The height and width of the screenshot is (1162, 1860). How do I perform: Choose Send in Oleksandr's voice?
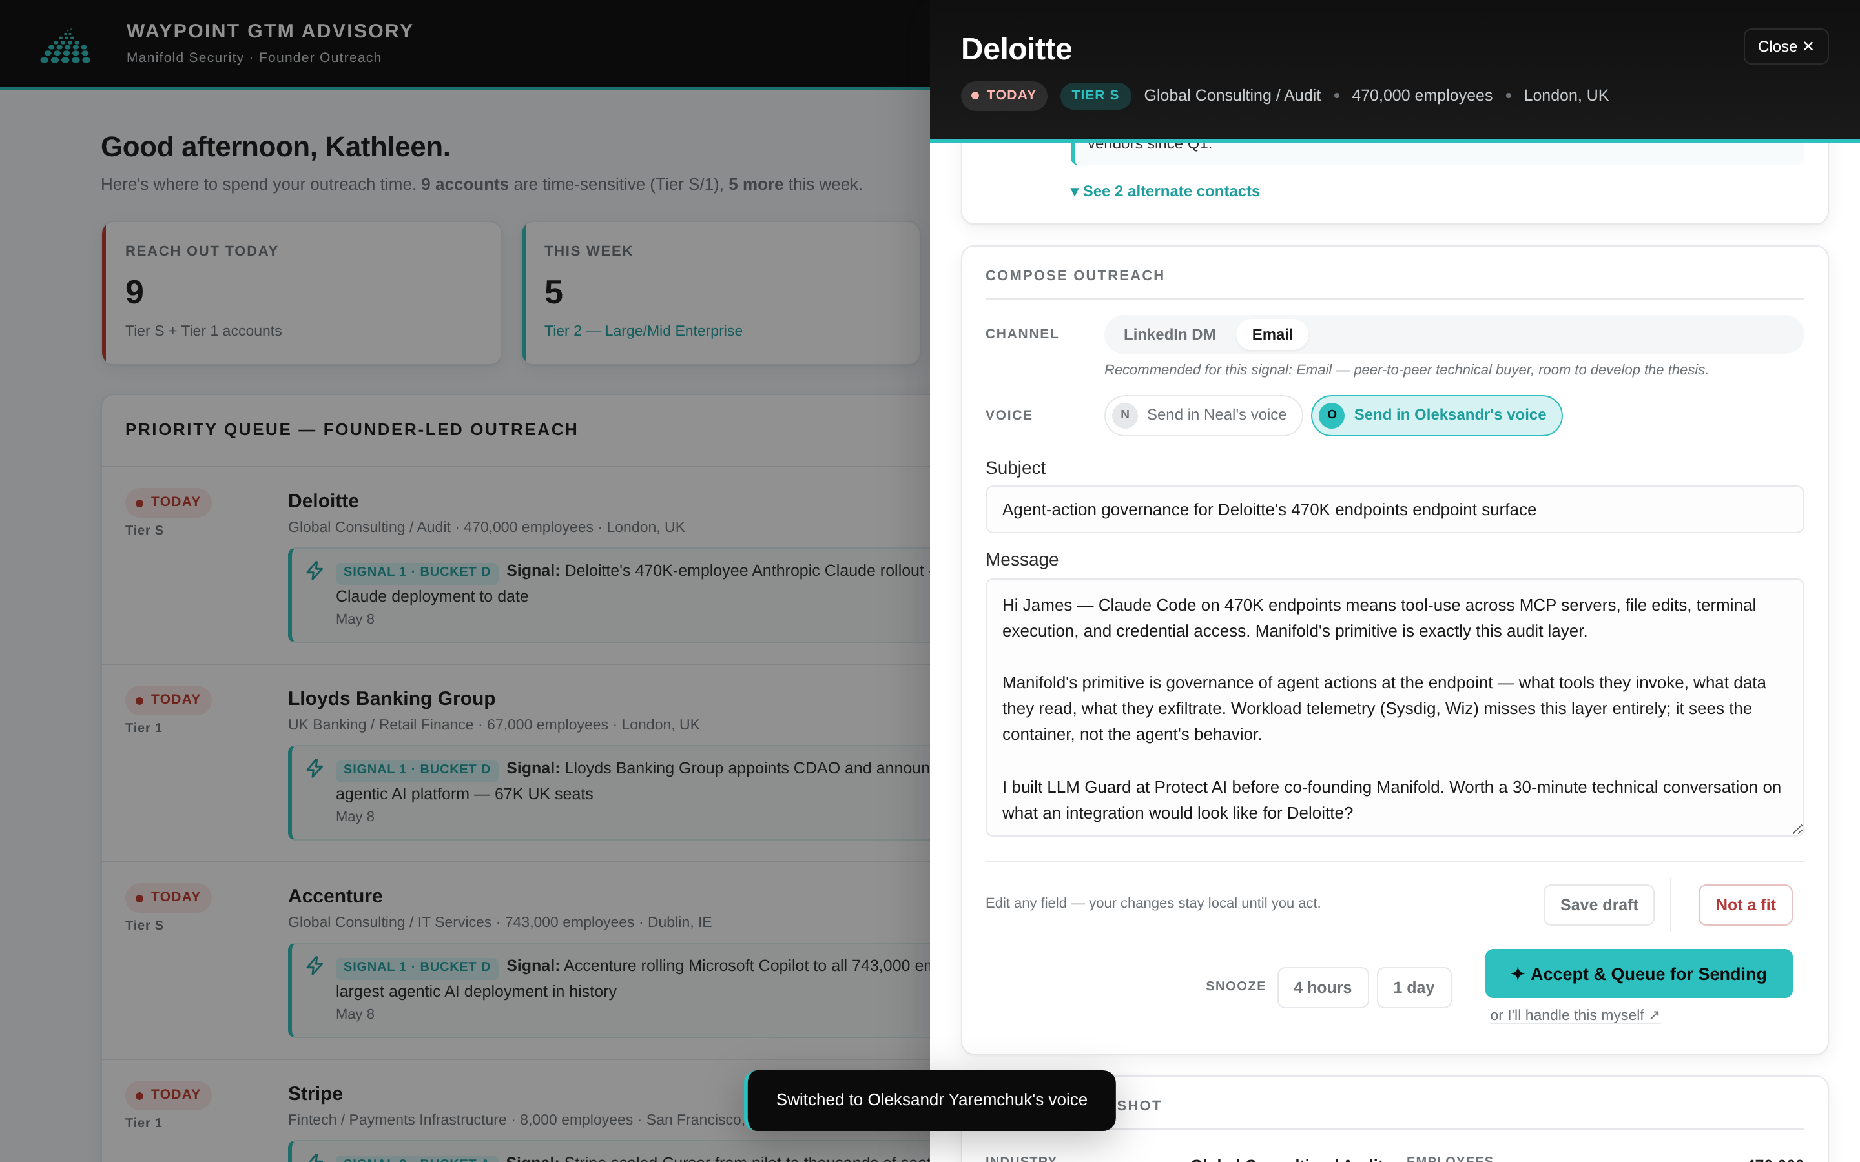tap(1436, 415)
